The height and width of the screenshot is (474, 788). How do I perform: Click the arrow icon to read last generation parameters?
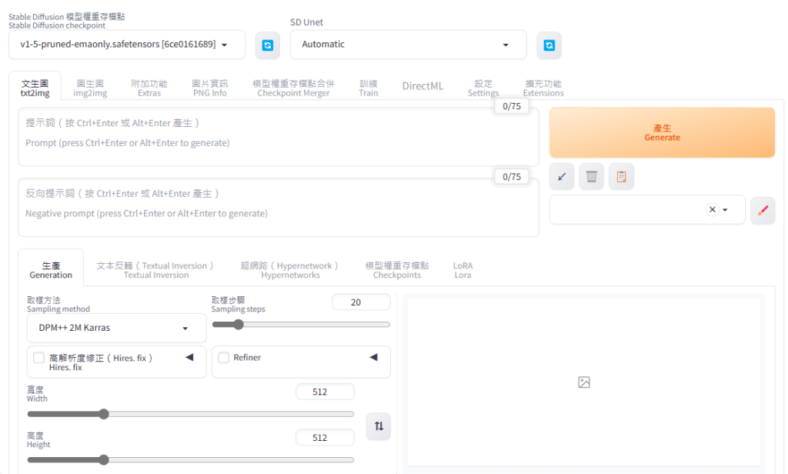click(562, 177)
